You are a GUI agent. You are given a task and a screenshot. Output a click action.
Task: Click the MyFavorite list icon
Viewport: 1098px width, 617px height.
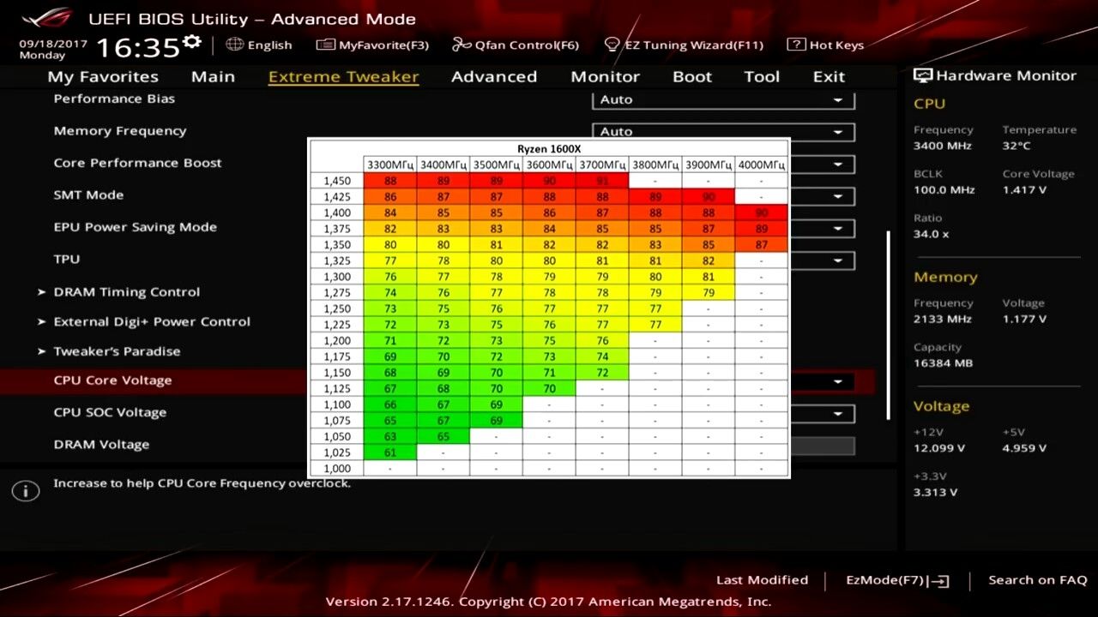[325, 45]
